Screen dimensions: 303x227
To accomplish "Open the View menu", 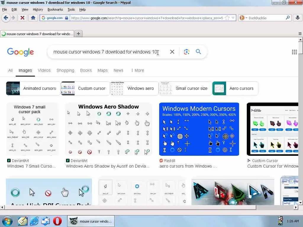I will [25, 9].
